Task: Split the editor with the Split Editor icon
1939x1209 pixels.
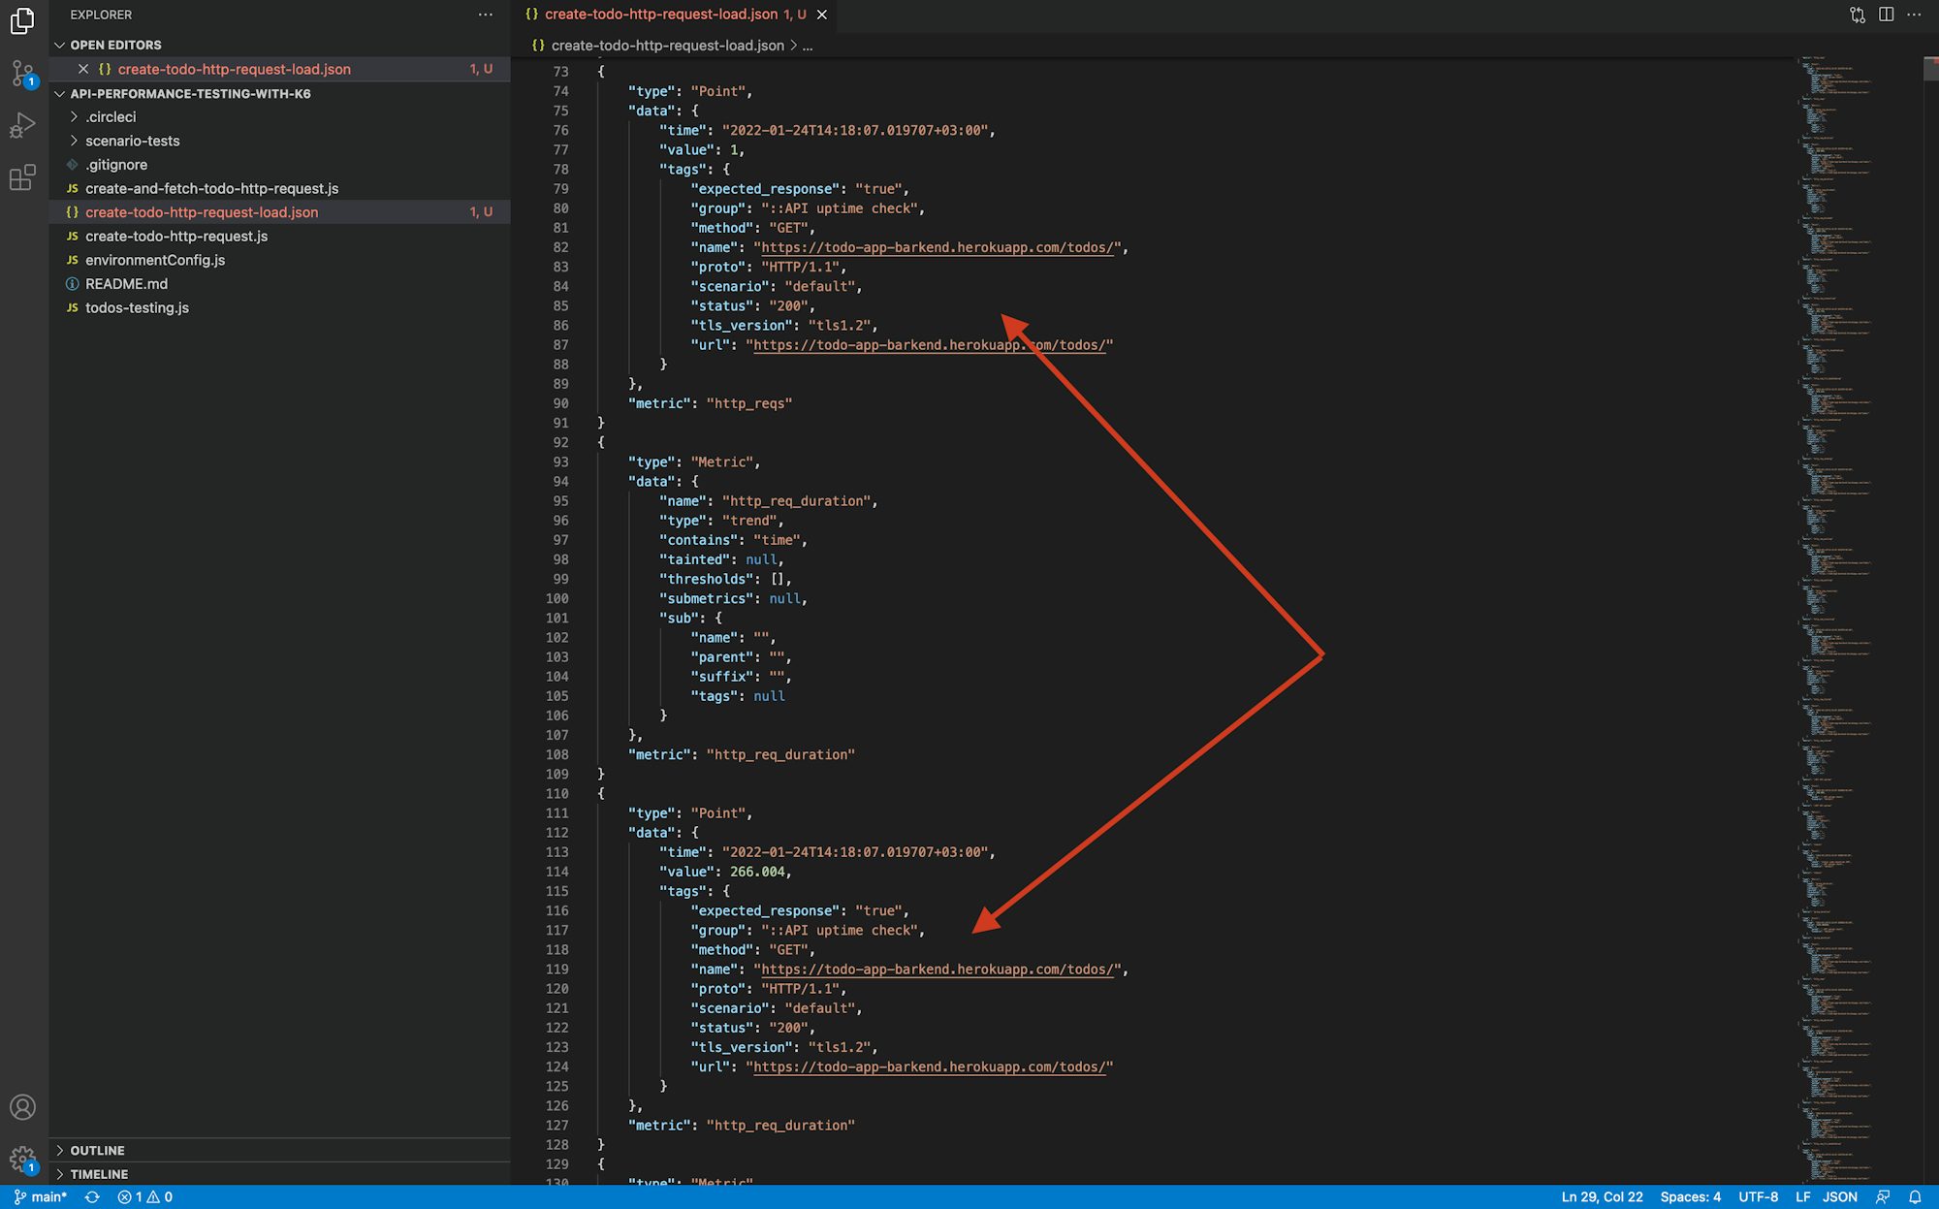Action: coord(1885,15)
